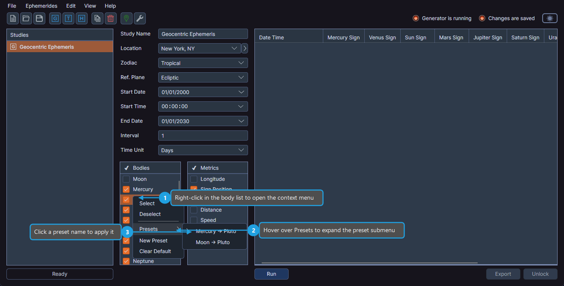Screen dimensions: 564x286
Task: Select the H heliocentric study icon
Action: [x=81, y=18]
